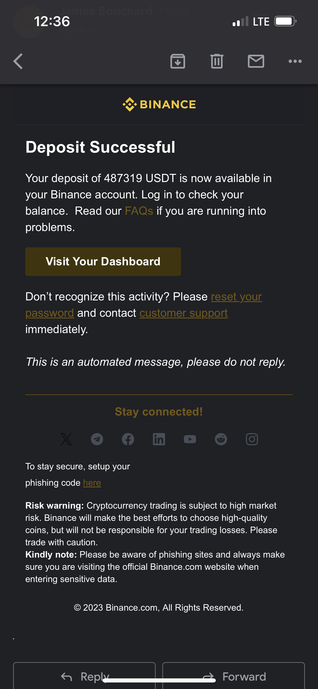Viewport: 318px width, 689px height.
Task: Visit Binance Facebook page icon
Action: click(128, 439)
